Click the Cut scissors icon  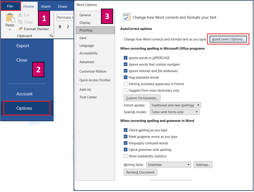[20, 15]
